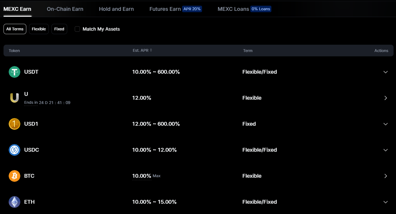The height and width of the screenshot is (214, 396).
Task: Click the Term column header
Action: [x=248, y=51]
